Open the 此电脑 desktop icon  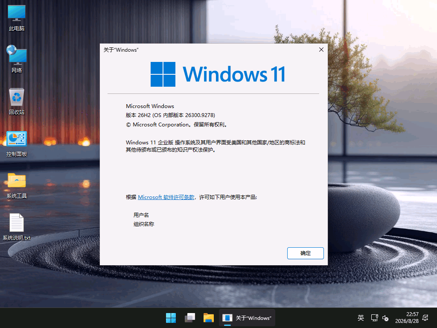pos(17,18)
